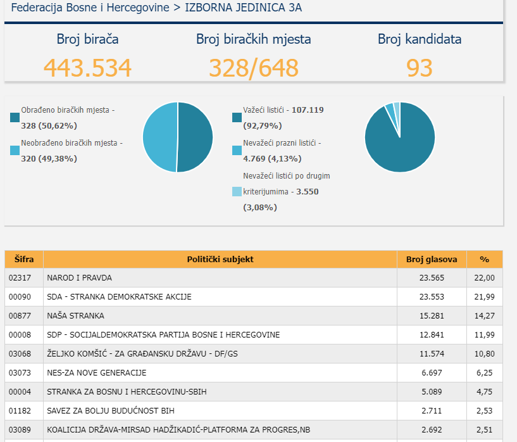Click vote count 6.697

click(x=432, y=373)
